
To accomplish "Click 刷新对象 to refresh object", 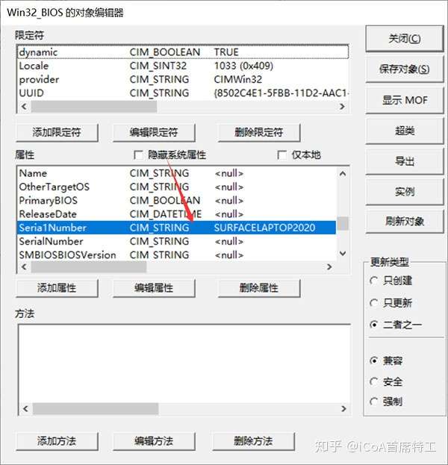I will click(x=405, y=221).
